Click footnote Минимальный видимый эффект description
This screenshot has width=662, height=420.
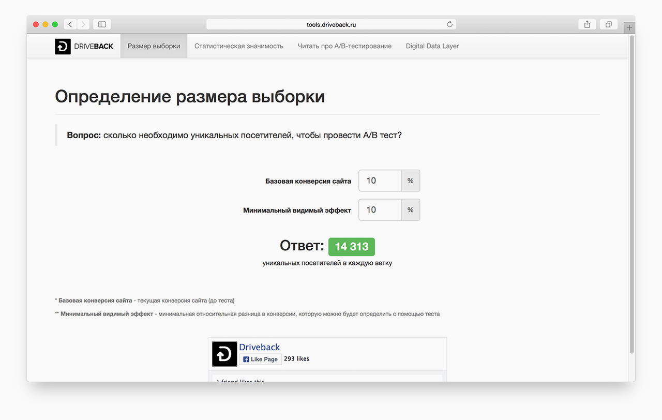click(247, 314)
